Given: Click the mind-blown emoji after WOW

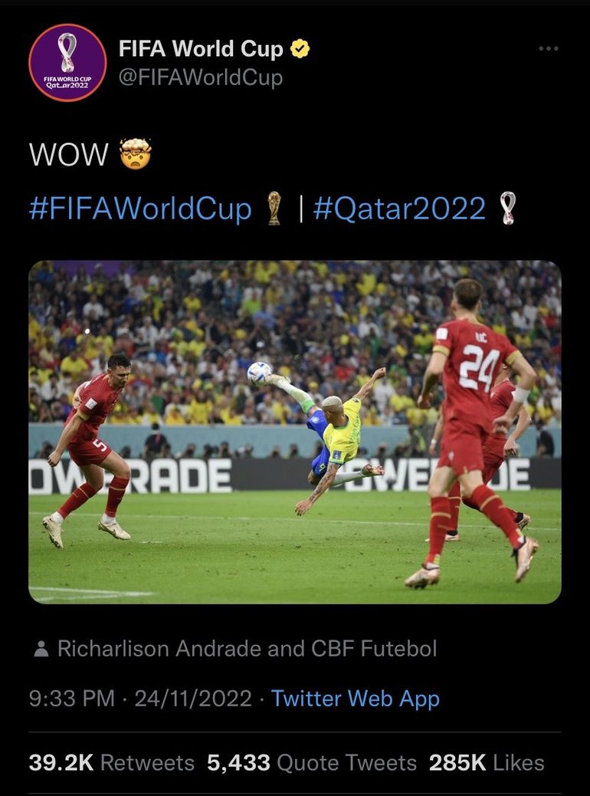Looking at the screenshot, I should click(135, 154).
